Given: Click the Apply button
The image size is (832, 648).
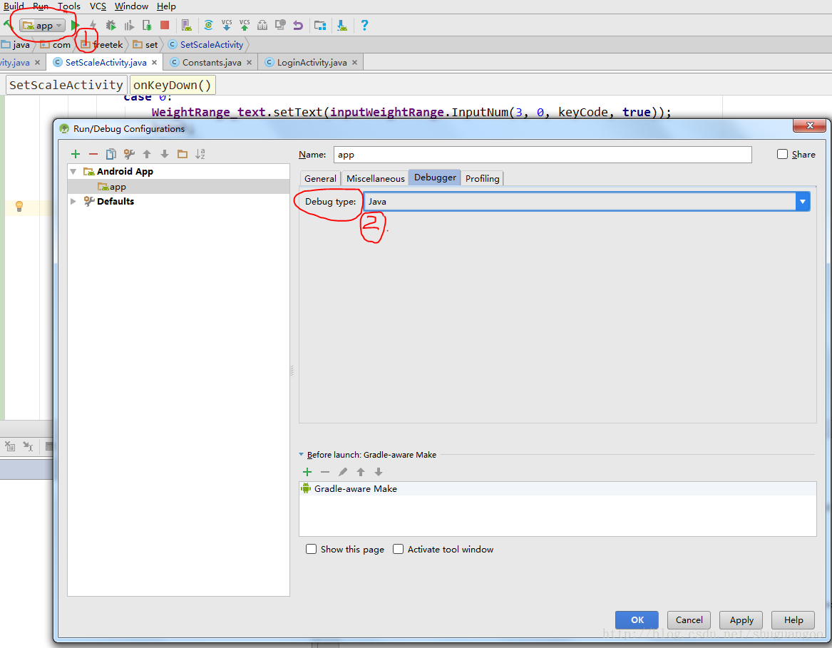Looking at the screenshot, I should pyautogui.click(x=741, y=619).
